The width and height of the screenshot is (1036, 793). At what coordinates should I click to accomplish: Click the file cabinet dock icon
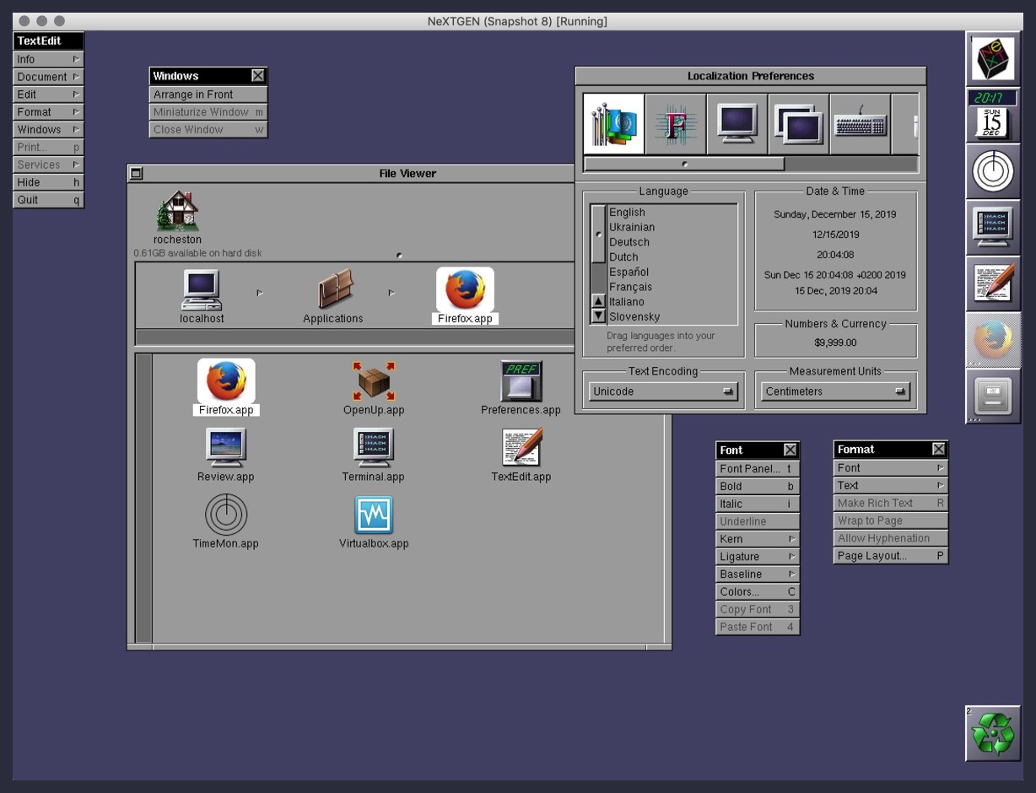tap(993, 396)
